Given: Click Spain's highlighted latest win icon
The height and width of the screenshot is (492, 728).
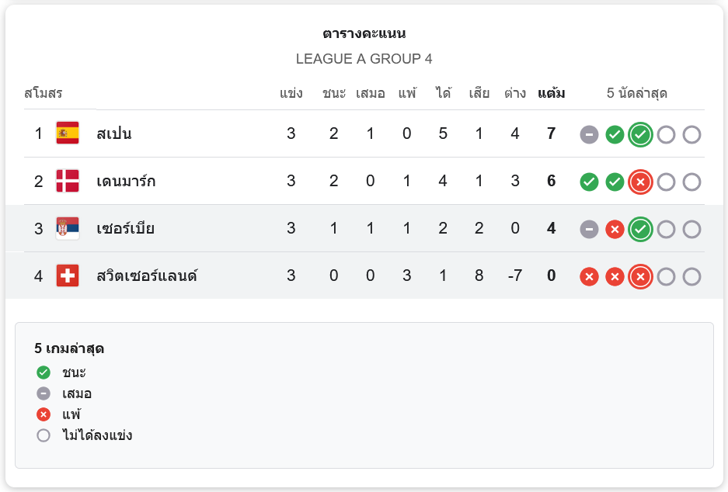Looking at the screenshot, I should (x=640, y=134).
